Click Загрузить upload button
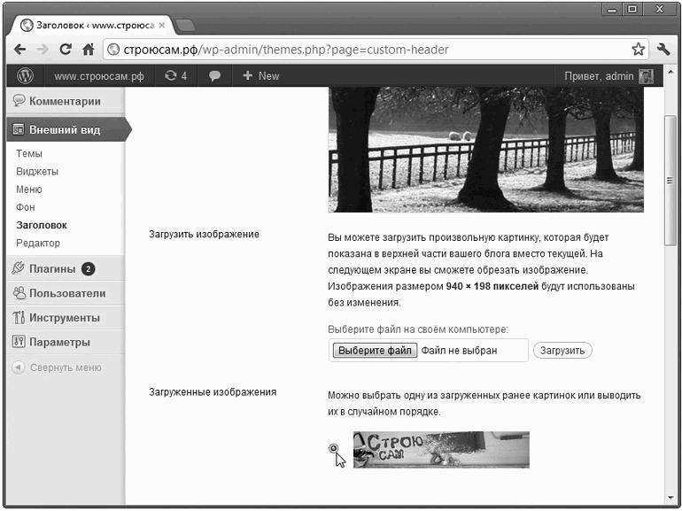682x511 pixels. [562, 351]
